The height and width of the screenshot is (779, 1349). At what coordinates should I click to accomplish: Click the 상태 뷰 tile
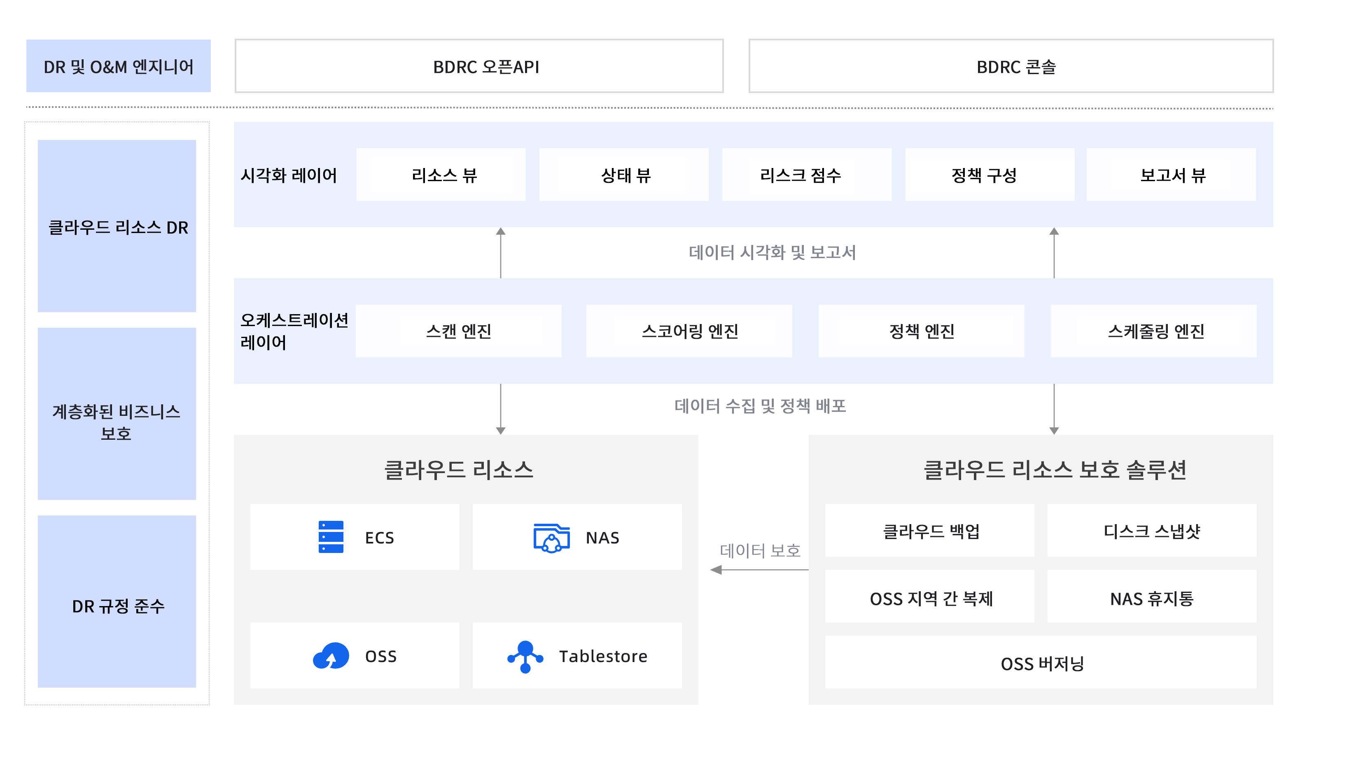623,175
